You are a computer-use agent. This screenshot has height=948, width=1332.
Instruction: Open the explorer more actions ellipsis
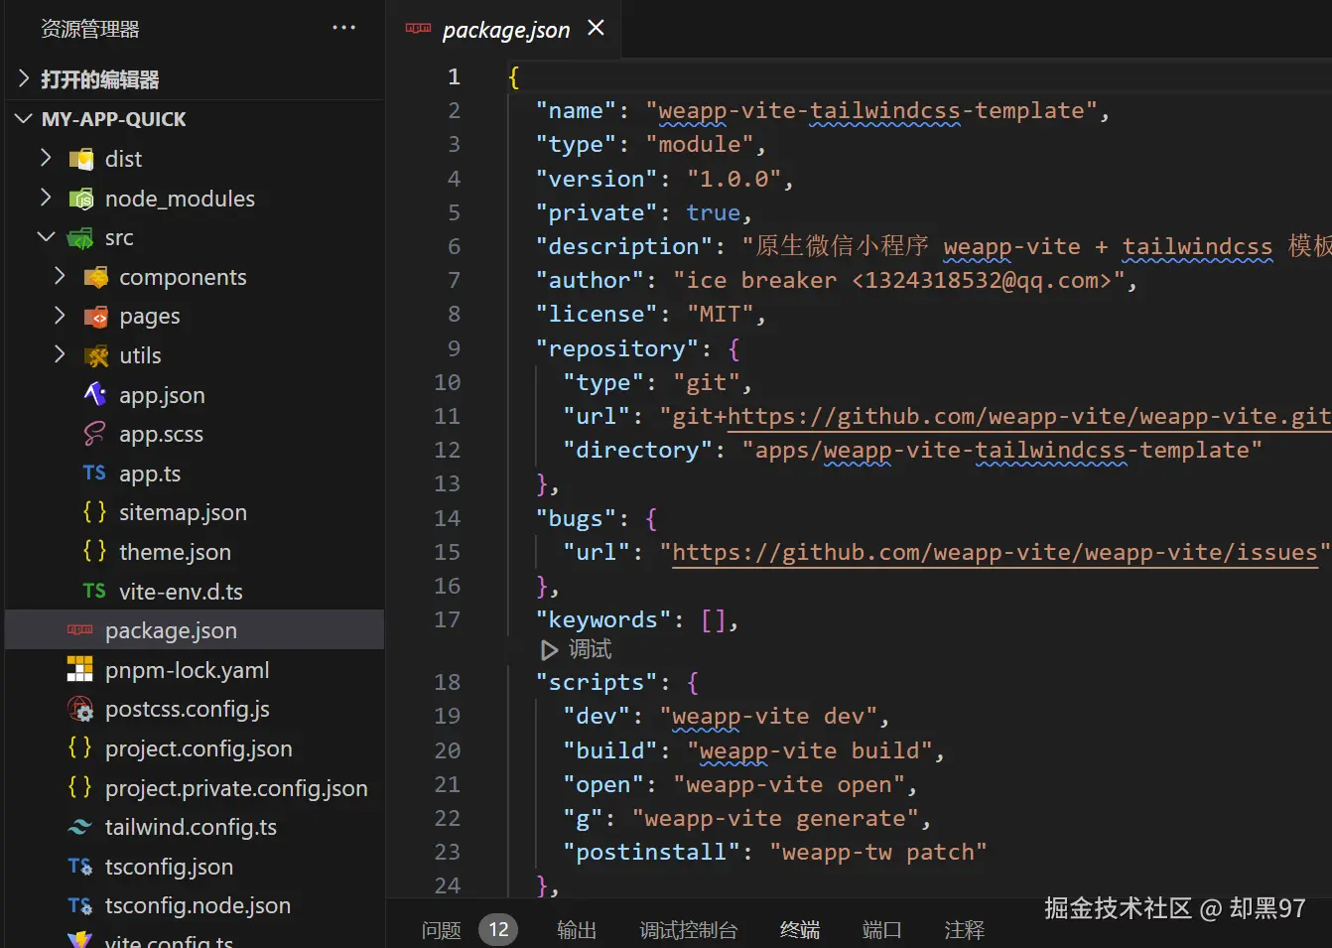point(343,28)
